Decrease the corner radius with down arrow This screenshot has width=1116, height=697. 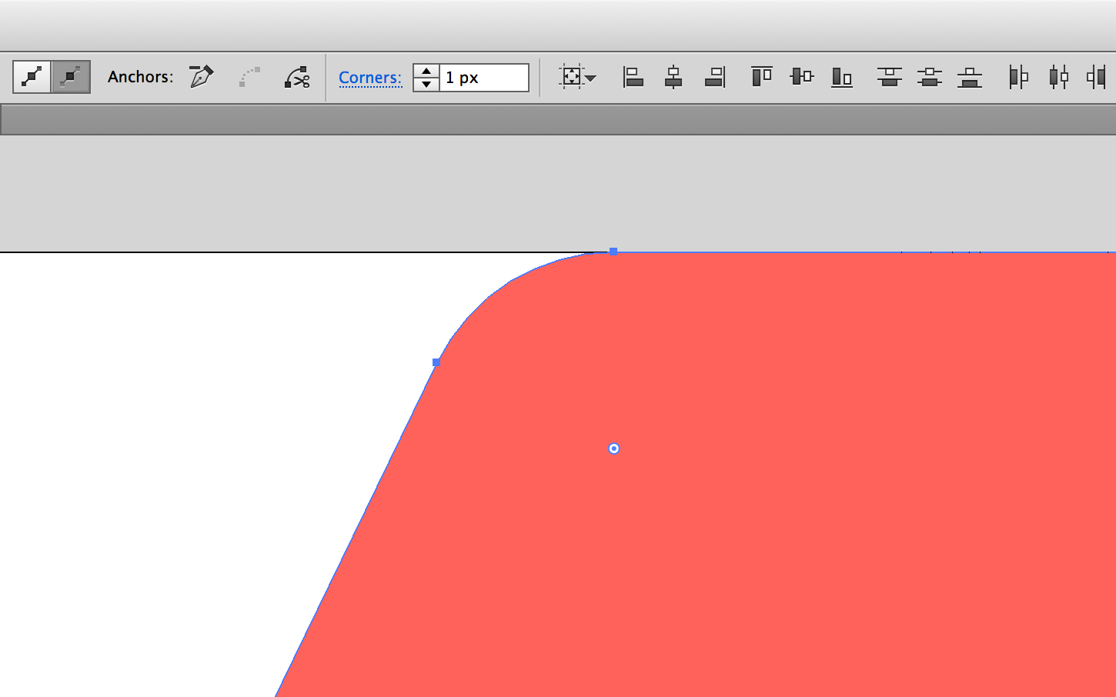[x=426, y=84]
